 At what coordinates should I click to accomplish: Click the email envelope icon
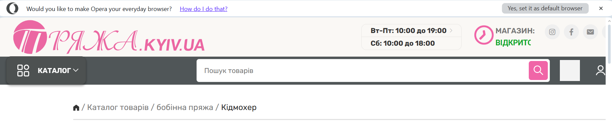click(590, 32)
